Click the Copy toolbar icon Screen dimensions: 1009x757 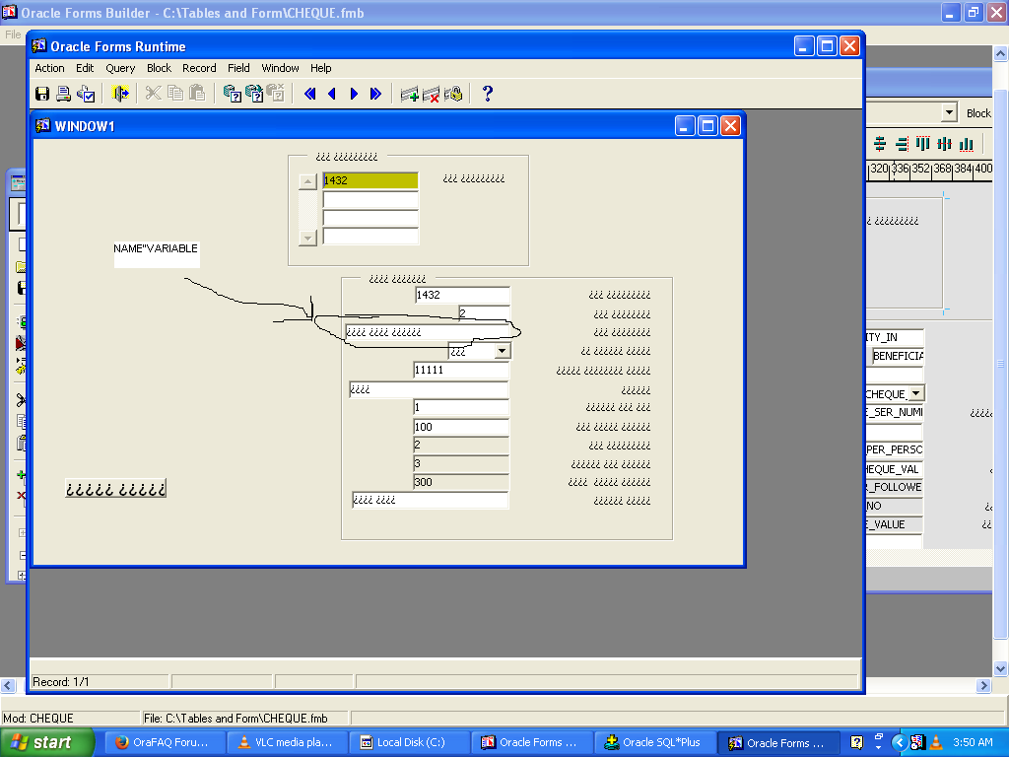pos(175,94)
